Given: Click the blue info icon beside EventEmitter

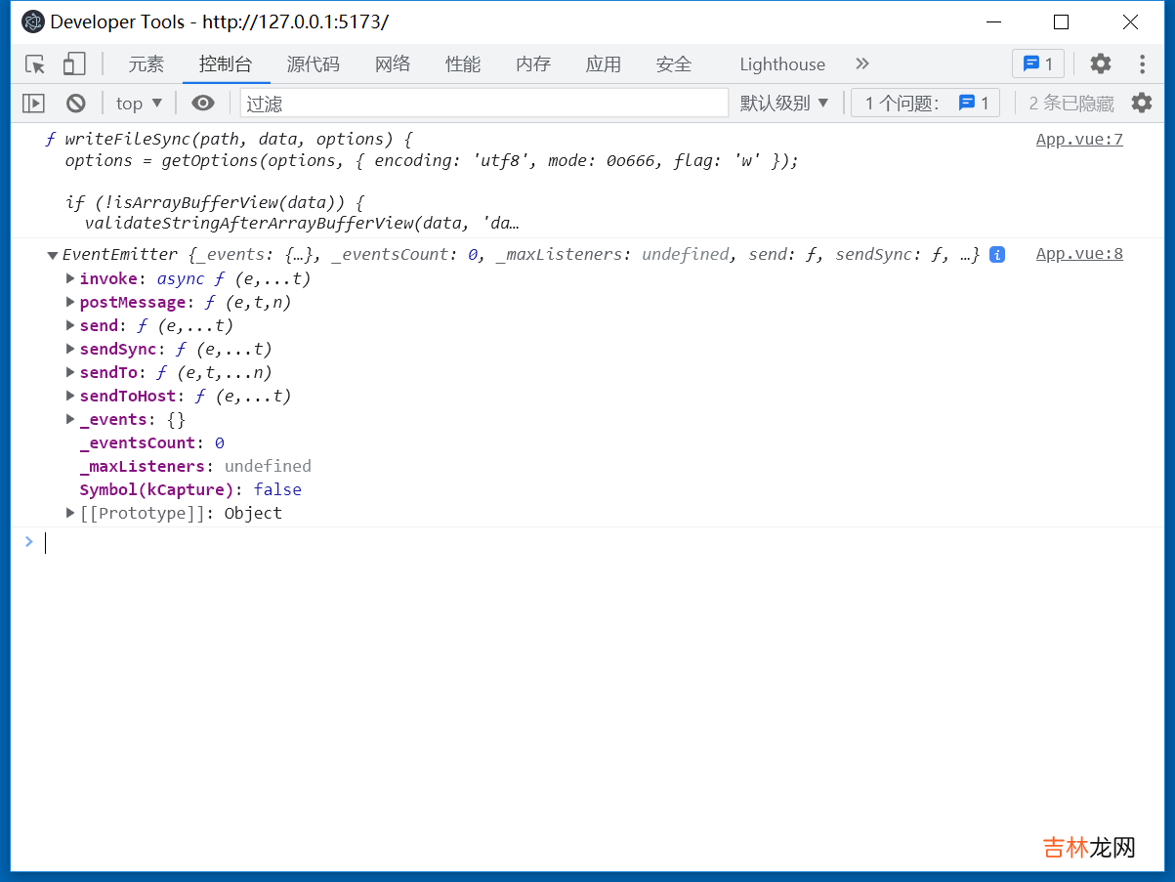Looking at the screenshot, I should point(996,255).
